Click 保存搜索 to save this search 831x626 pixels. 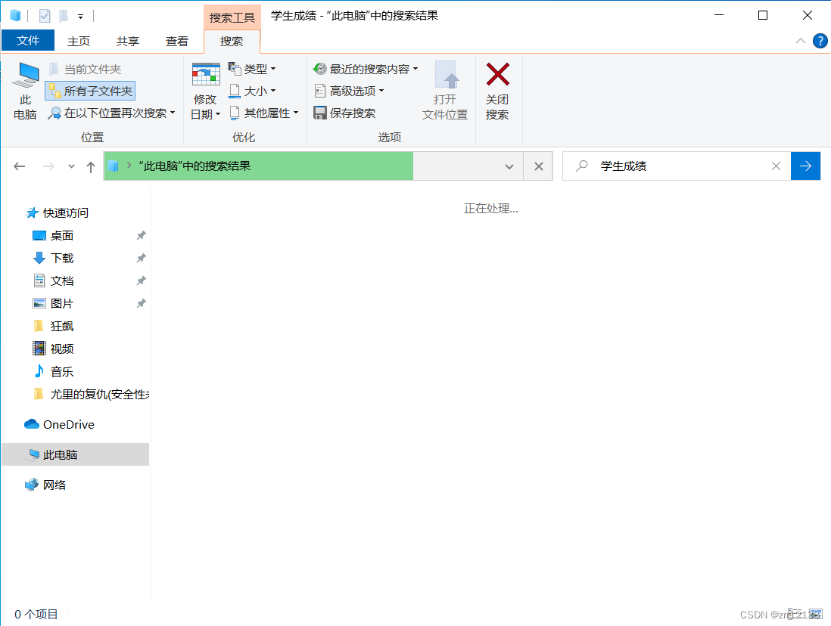coord(350,112)
